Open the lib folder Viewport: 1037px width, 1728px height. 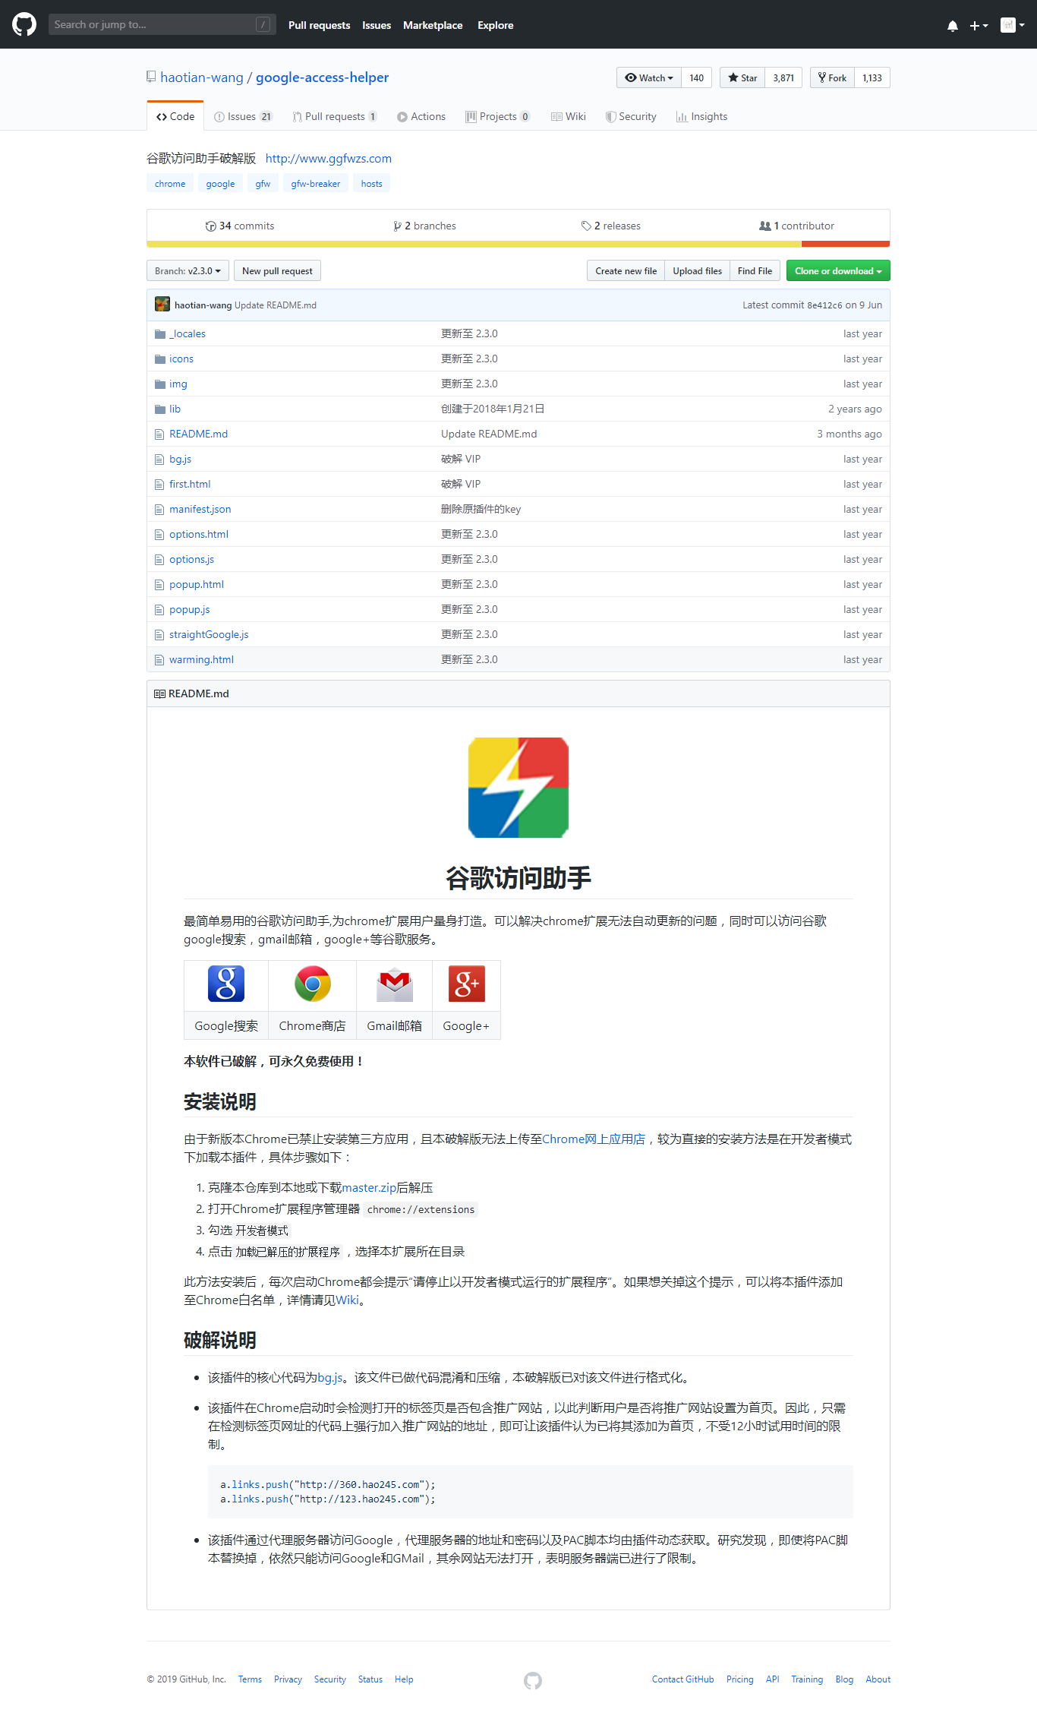click(x=175, y=409)
